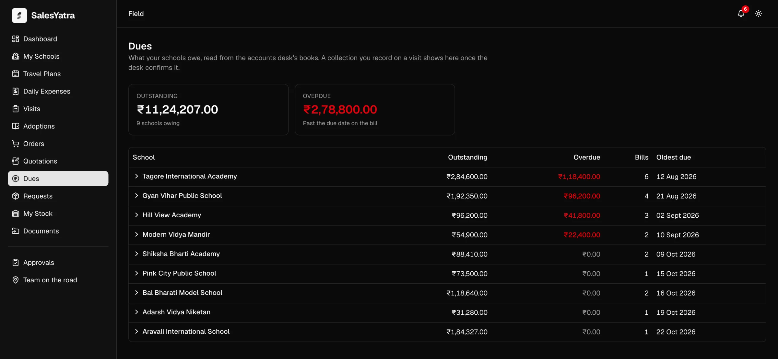
Task: Expand Hill View Academy row chevron
Action: [136, 215]
